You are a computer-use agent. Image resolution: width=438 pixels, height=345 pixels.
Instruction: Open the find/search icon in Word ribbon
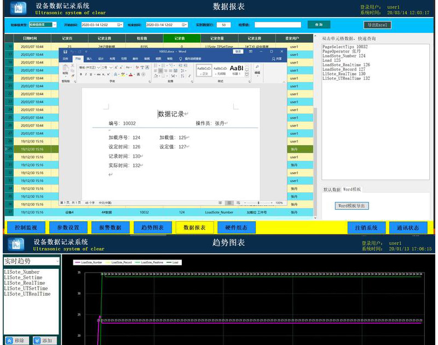(257, 67)
